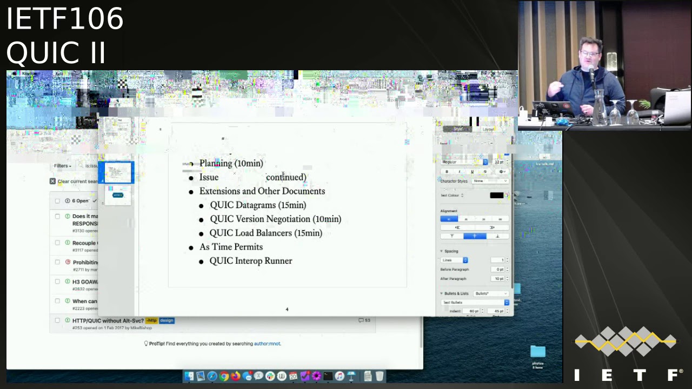Screen dimensions: 692x389
Task: Switch to the Layout tab in inspector
Action: coord(488,129)
